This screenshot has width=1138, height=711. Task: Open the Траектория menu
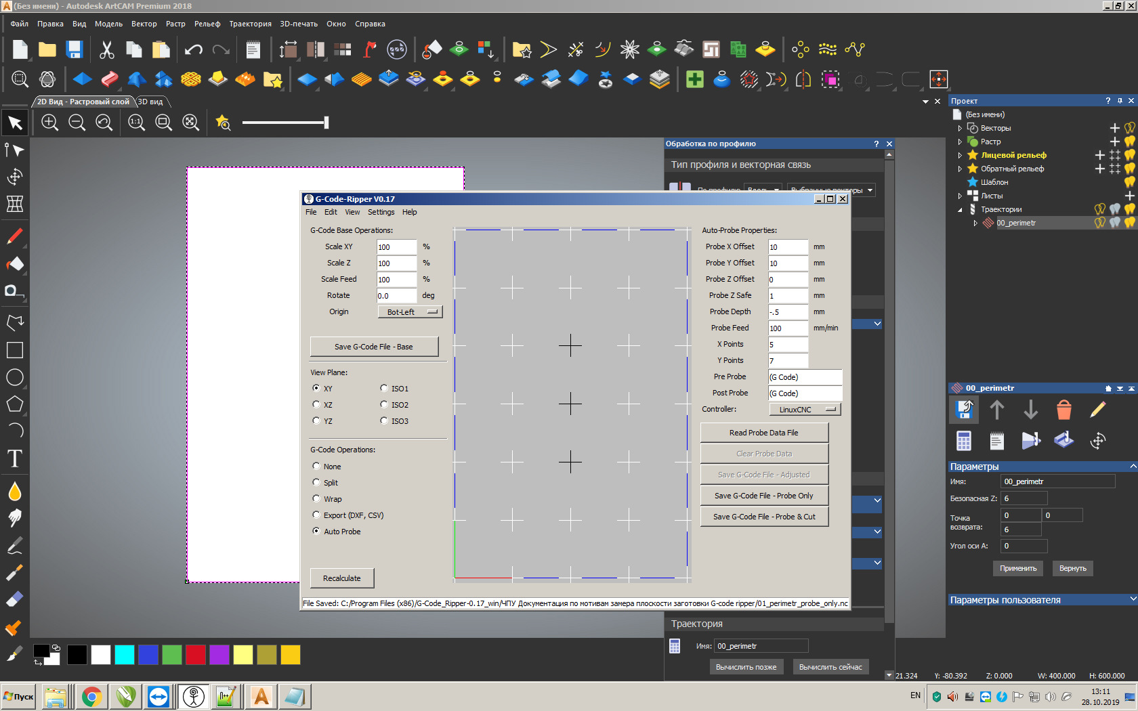pyautogui.click(x=250, y=24)
